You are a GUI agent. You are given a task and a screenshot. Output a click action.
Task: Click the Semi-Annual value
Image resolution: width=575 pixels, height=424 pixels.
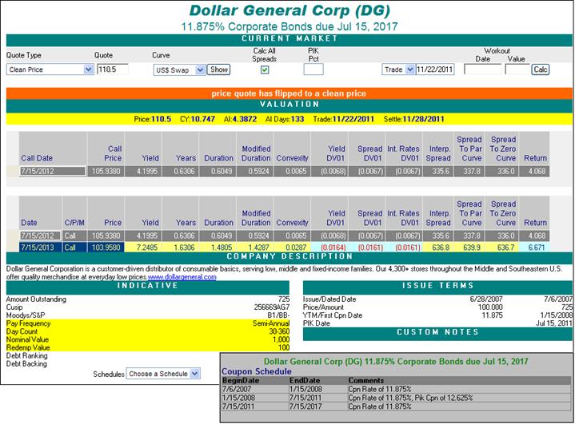point(271,323)
